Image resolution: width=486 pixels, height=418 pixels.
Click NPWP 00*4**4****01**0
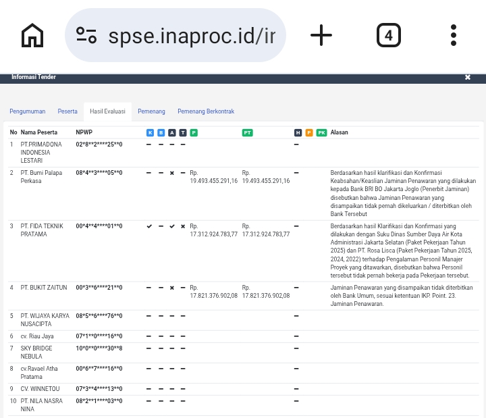(99, 226)
